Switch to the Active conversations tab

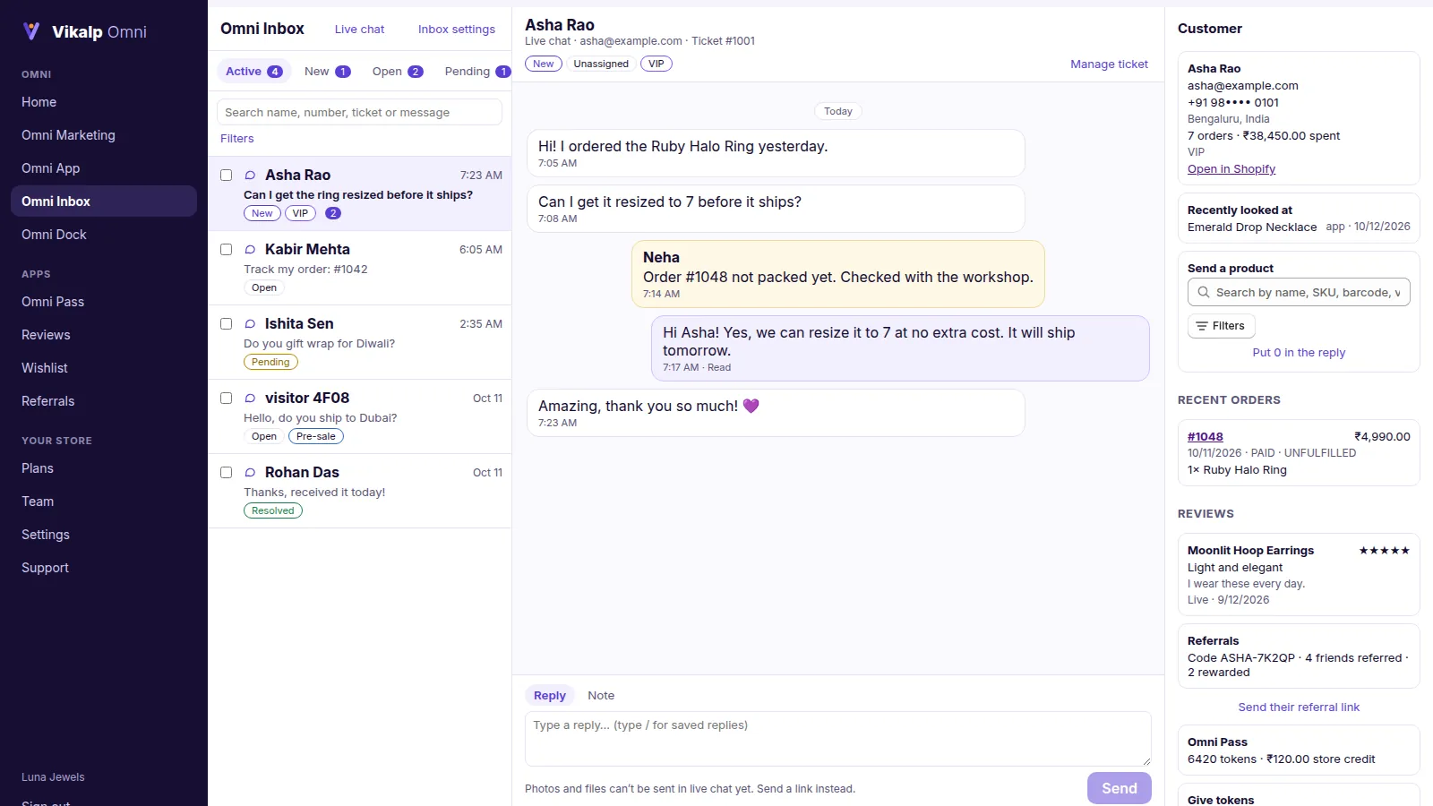[254, 72]
